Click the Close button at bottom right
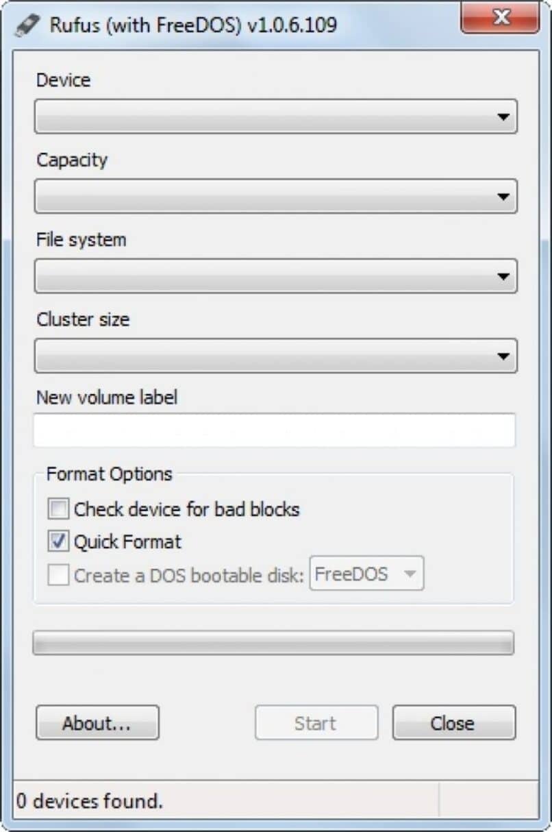552x832 pixels. [x=453, y=723]
